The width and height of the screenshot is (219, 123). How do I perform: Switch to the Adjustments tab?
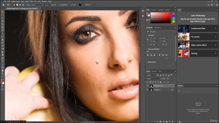pyautogui.click(x=157, y=28)
